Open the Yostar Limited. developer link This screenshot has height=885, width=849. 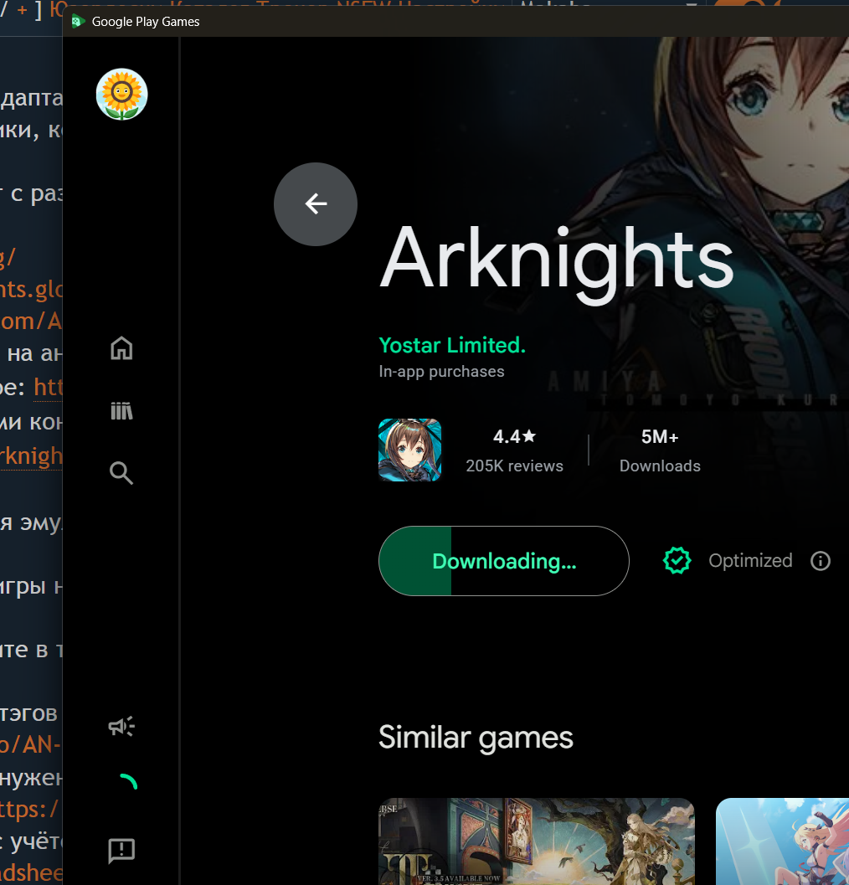click(452, 345)
